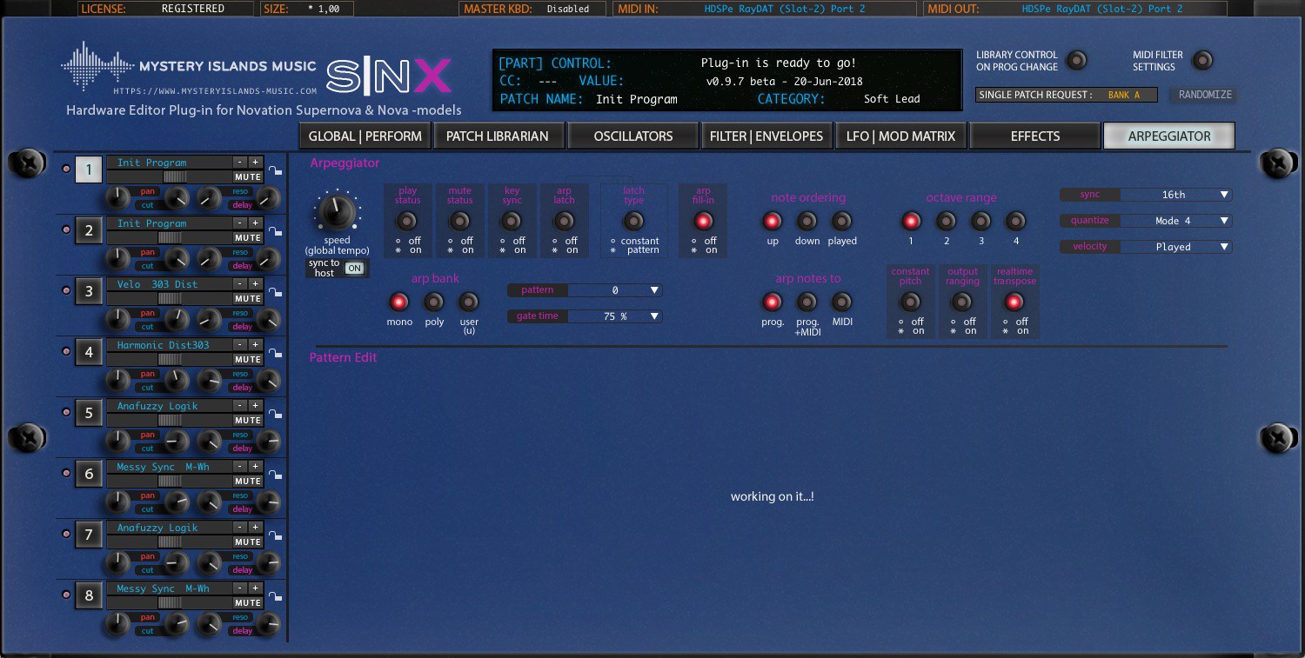Set note ordering to played
Image resolution: width=1305 pixels, height=658 pixels.
coord(841,221)
